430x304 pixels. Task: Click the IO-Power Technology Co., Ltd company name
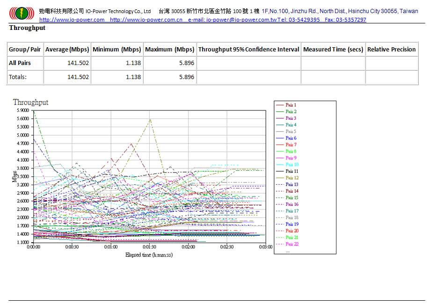point(118,11)
